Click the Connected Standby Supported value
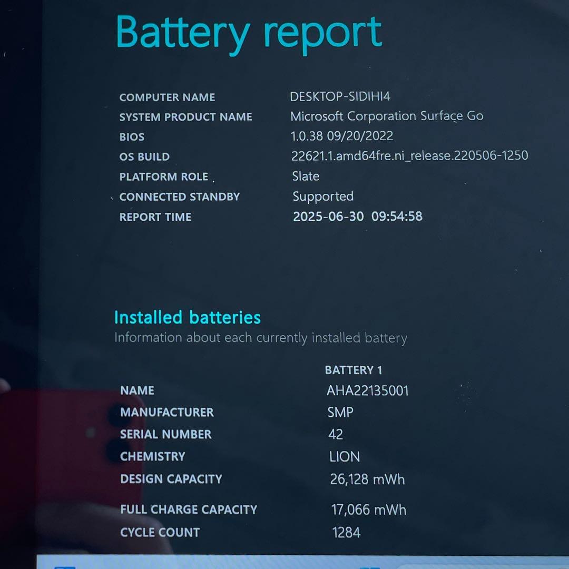Image resolution: width=569 pixels, height=569 pixels. click(x=323, y=197)
